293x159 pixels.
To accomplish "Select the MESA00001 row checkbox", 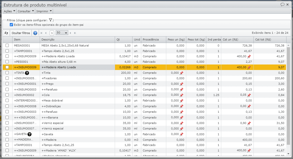I will pyautogui.click(x=7, y=45).
